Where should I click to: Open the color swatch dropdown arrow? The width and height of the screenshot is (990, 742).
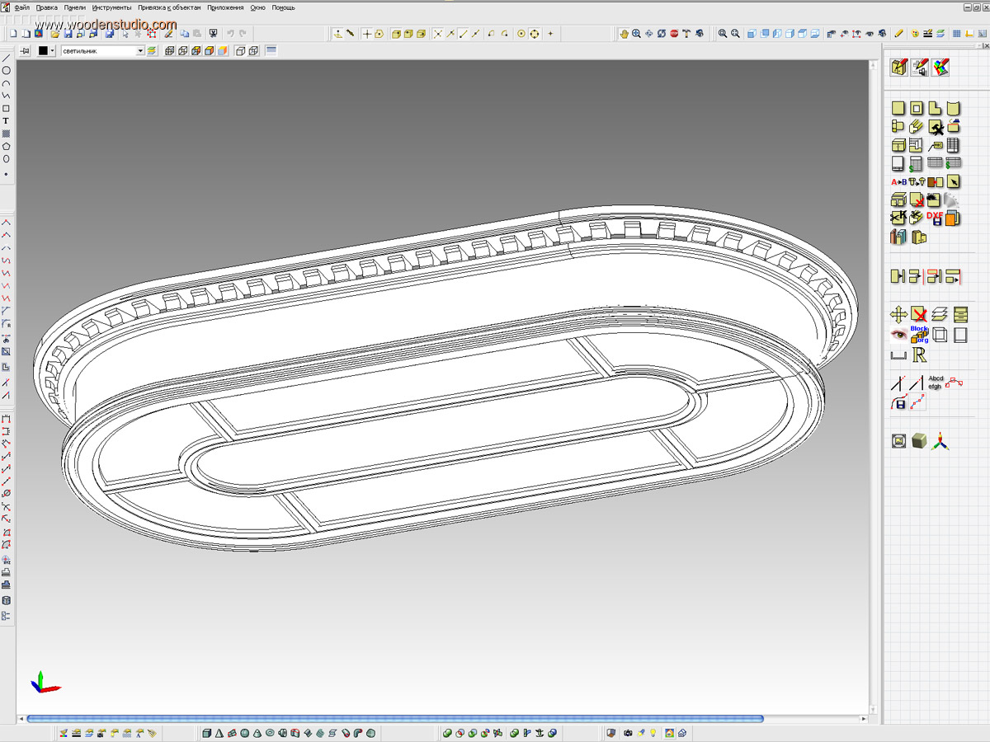(x=53, y=51)
